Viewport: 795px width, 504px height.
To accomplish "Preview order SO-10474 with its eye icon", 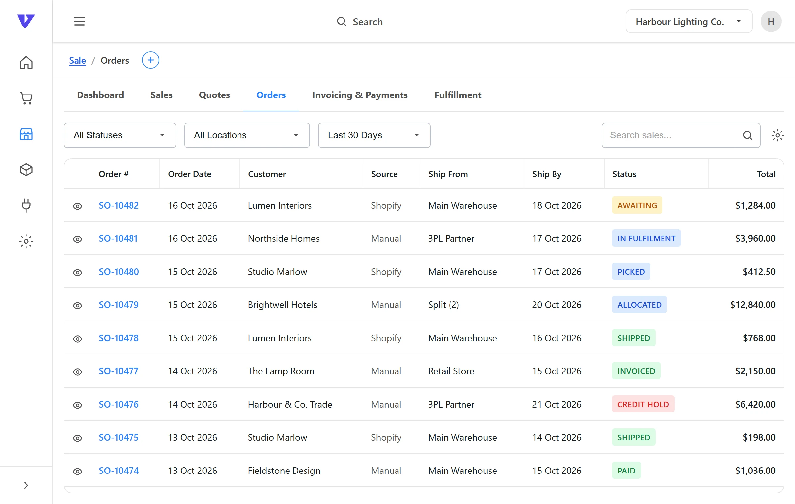I will [78, 471].
